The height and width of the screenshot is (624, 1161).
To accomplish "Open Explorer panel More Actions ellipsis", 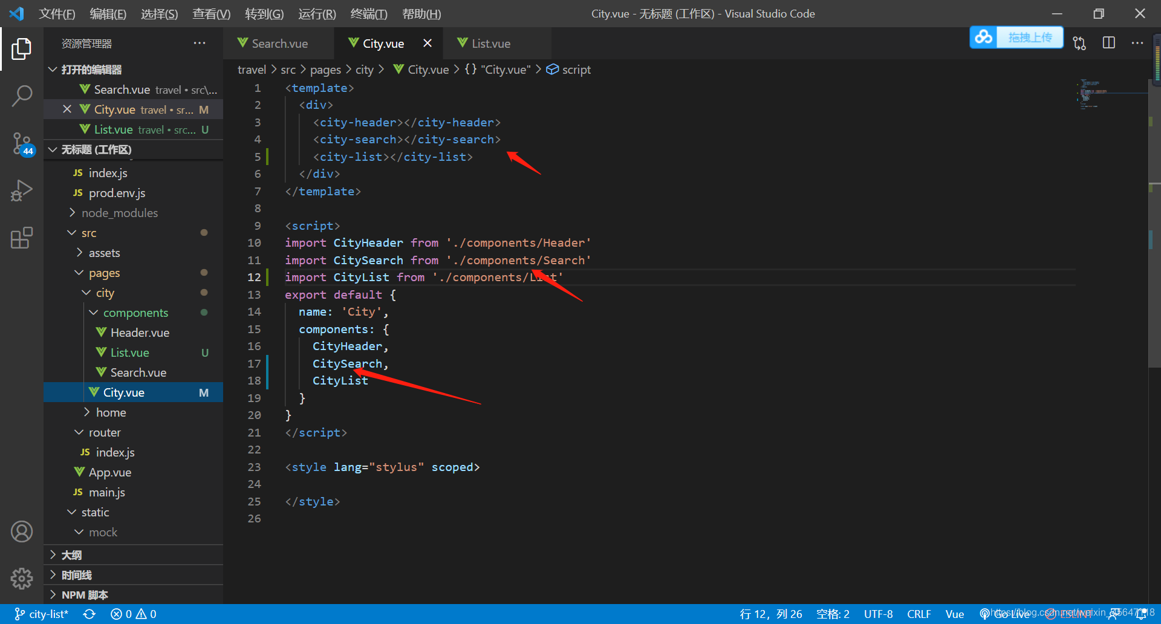I will click(x=200, y=43).
